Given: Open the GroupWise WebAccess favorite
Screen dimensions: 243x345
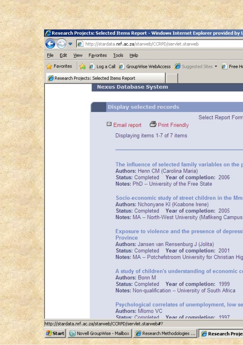Looking at the screenshot, I should 145,66.
